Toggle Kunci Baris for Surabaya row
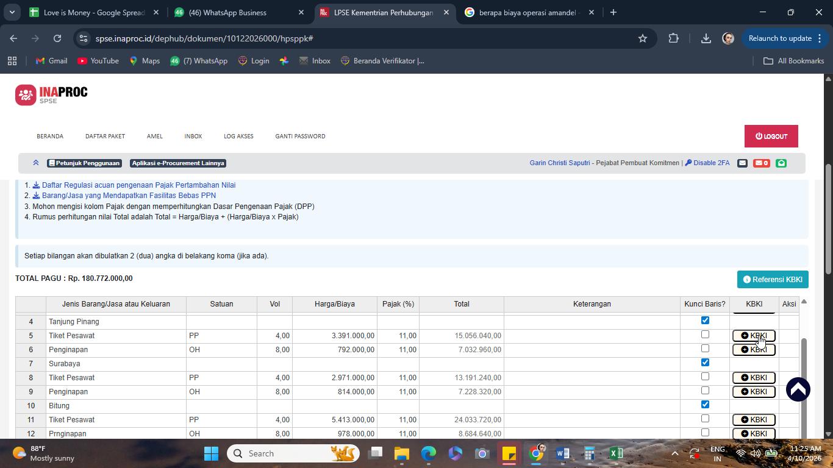 pyautogui.click(x=705, y=362)
